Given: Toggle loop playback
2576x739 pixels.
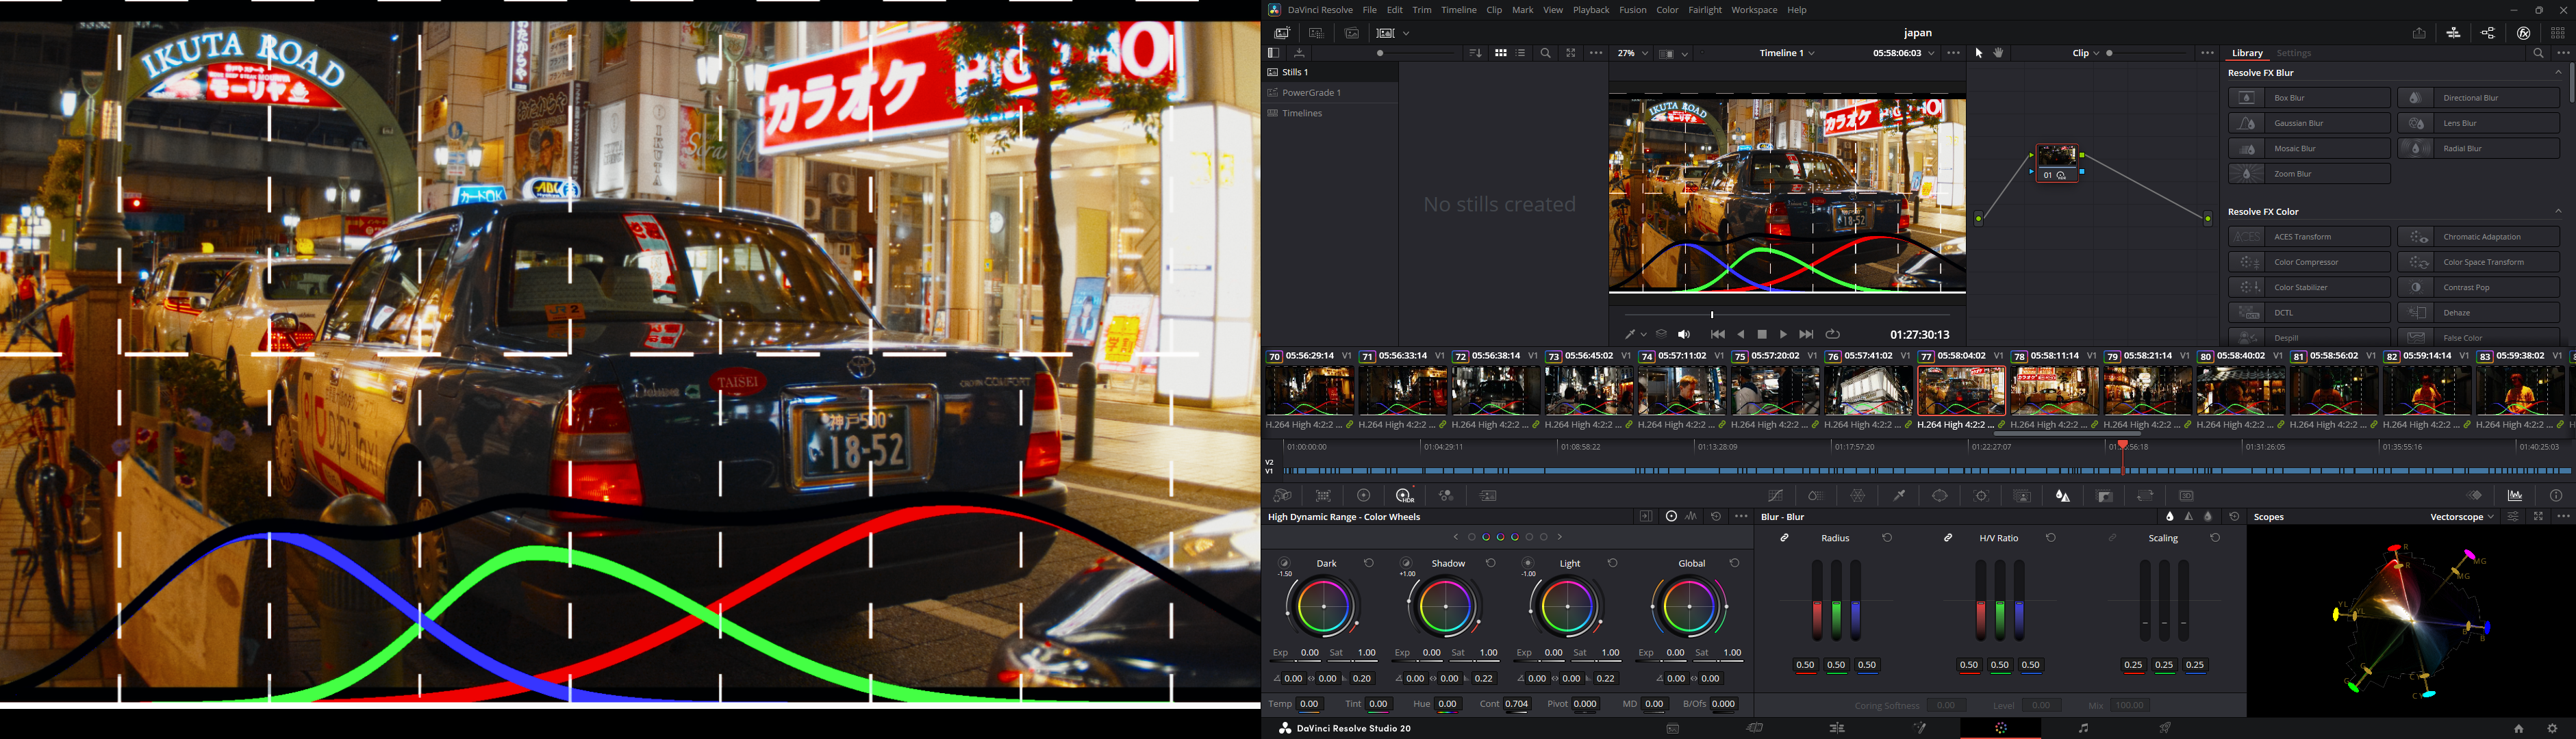Looking at the screenshot, I should coord(1833,335).
